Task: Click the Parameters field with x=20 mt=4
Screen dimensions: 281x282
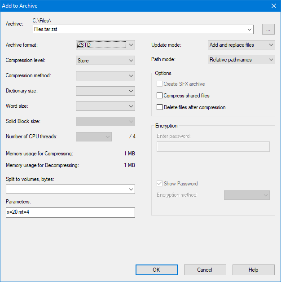Action: [70, 212]
